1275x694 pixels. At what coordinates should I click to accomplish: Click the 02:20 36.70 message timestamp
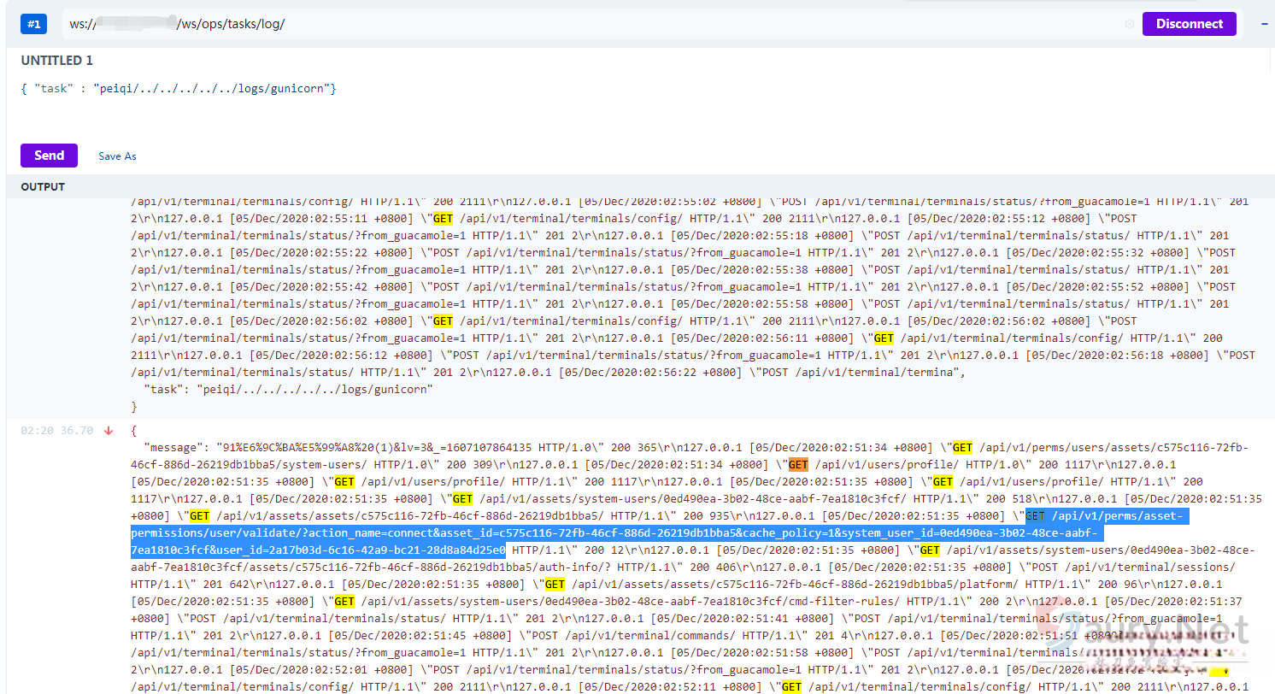[56, 431]
